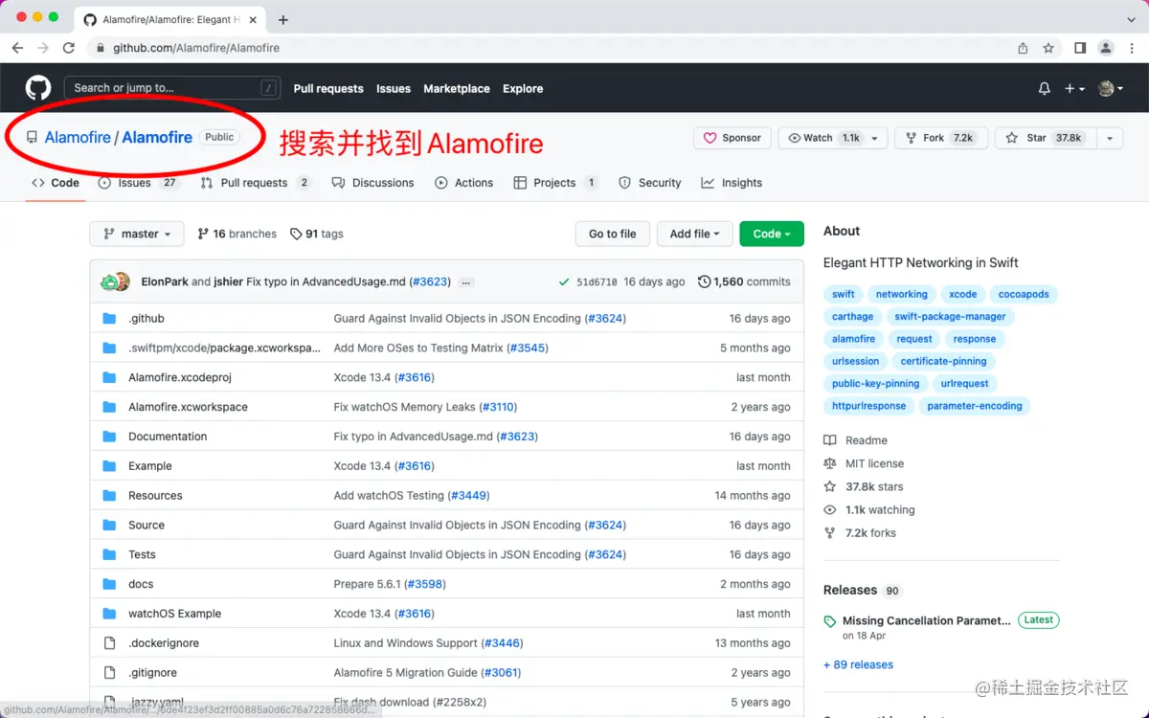Open the dropdown arrow beside Star

point(1109,138)
